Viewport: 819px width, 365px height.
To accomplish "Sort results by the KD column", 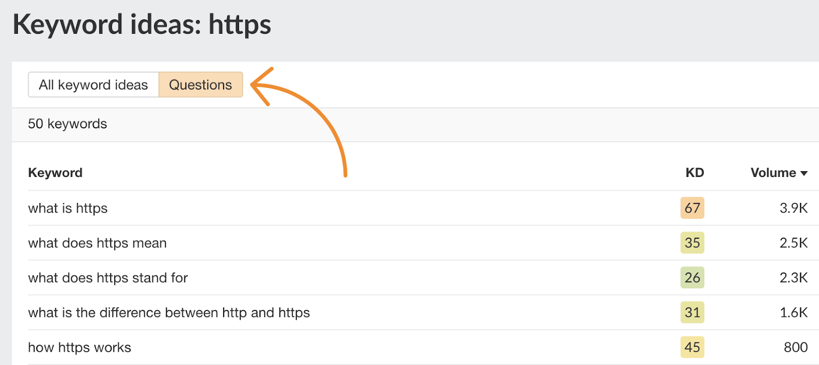I will coord(694,173).
